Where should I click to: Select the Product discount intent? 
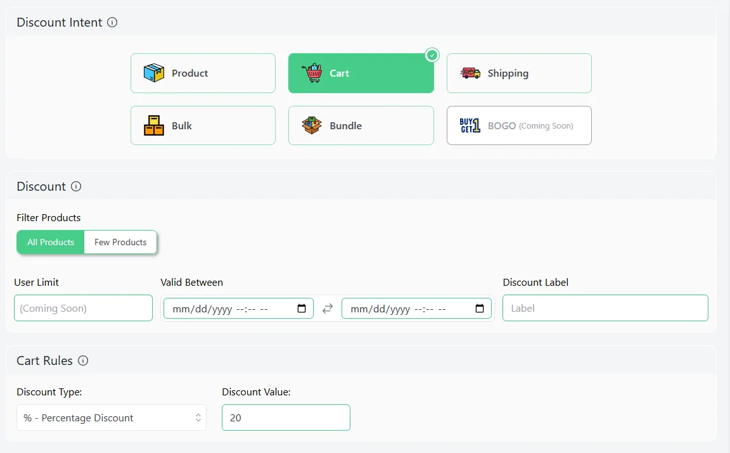[x=203, y=73]
